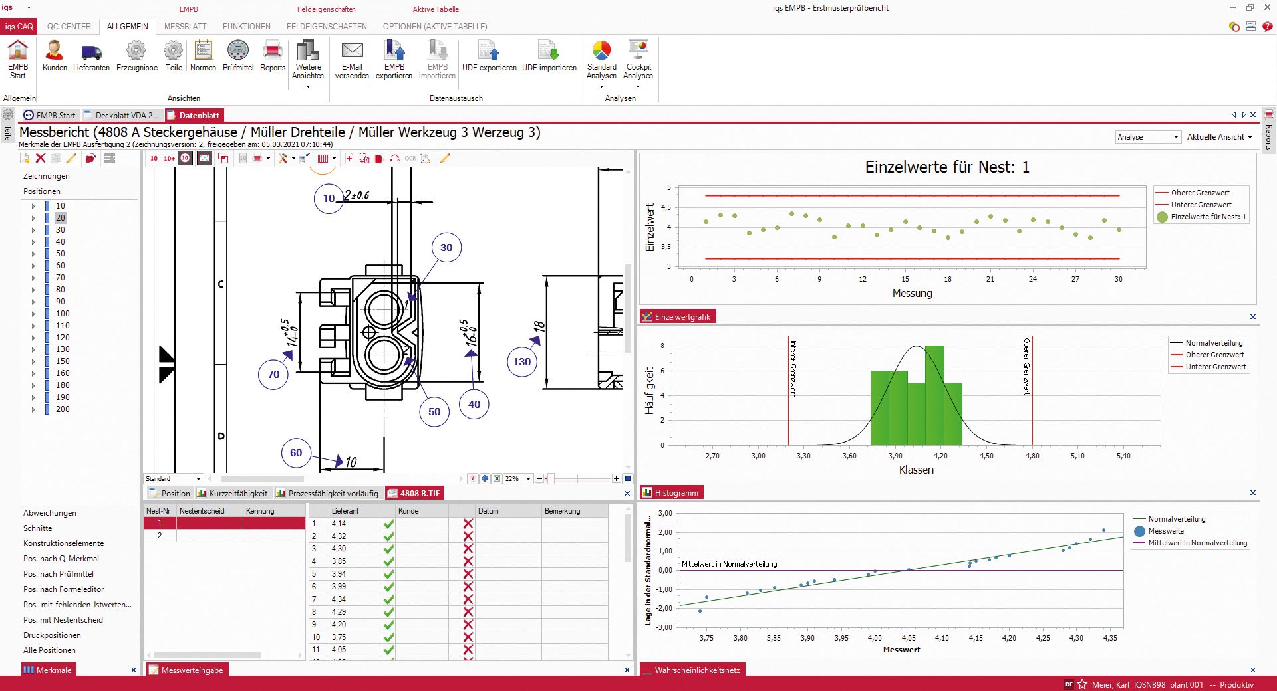Viewport: 1277px width, 691px height.
Task: Click Pos. nach Prüfmittel filter
Action: pos(59,574)
